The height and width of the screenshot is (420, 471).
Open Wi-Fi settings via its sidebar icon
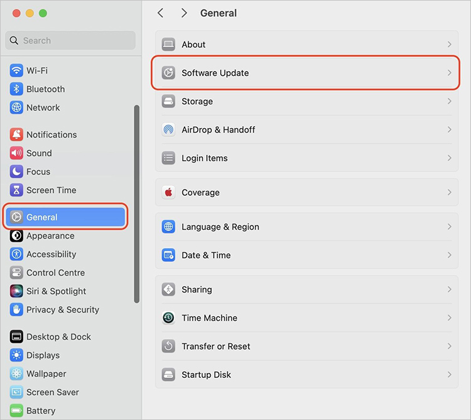(16, 70)
